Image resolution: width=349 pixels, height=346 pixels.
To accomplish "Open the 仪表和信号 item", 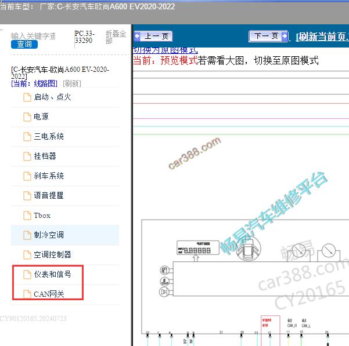I will (65, 275).
